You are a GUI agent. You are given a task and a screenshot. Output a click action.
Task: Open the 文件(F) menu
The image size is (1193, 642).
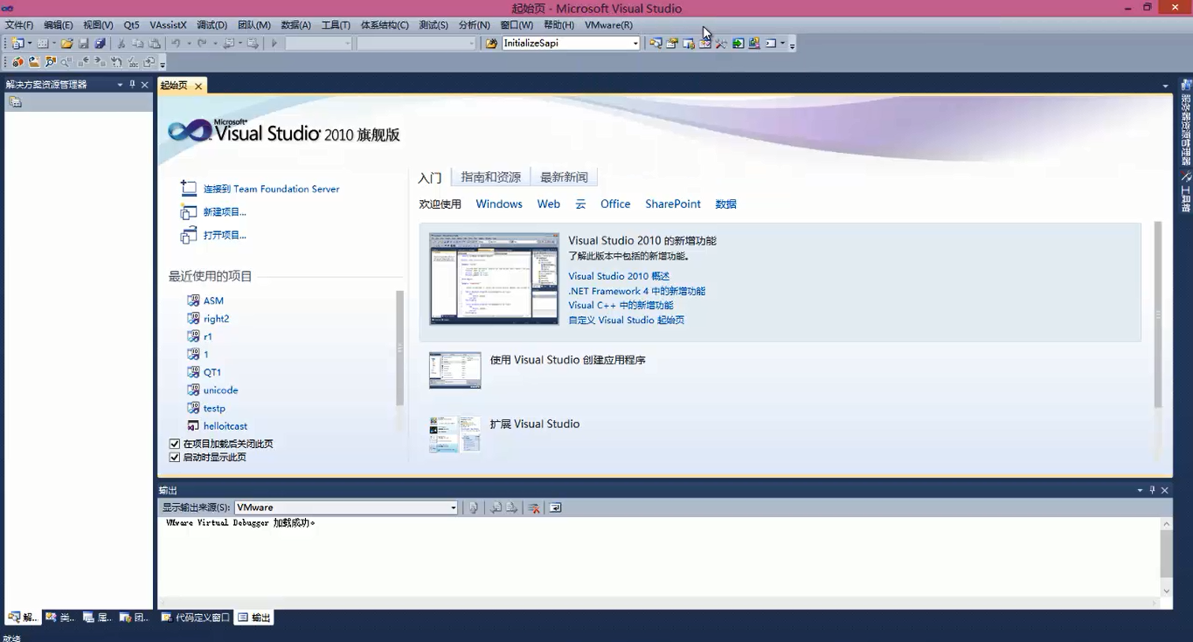point(19,25)
